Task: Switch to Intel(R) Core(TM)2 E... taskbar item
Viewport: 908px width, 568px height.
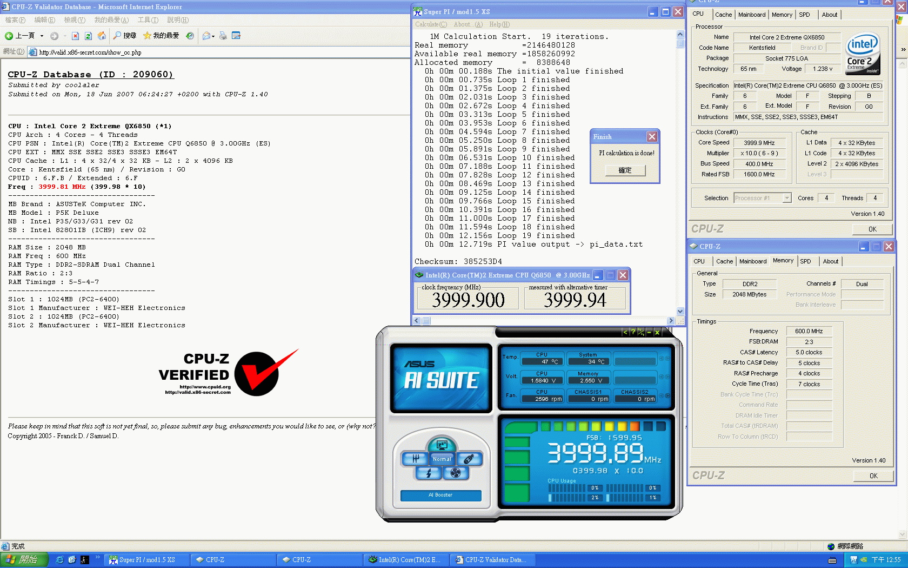Action: (406, 560)
